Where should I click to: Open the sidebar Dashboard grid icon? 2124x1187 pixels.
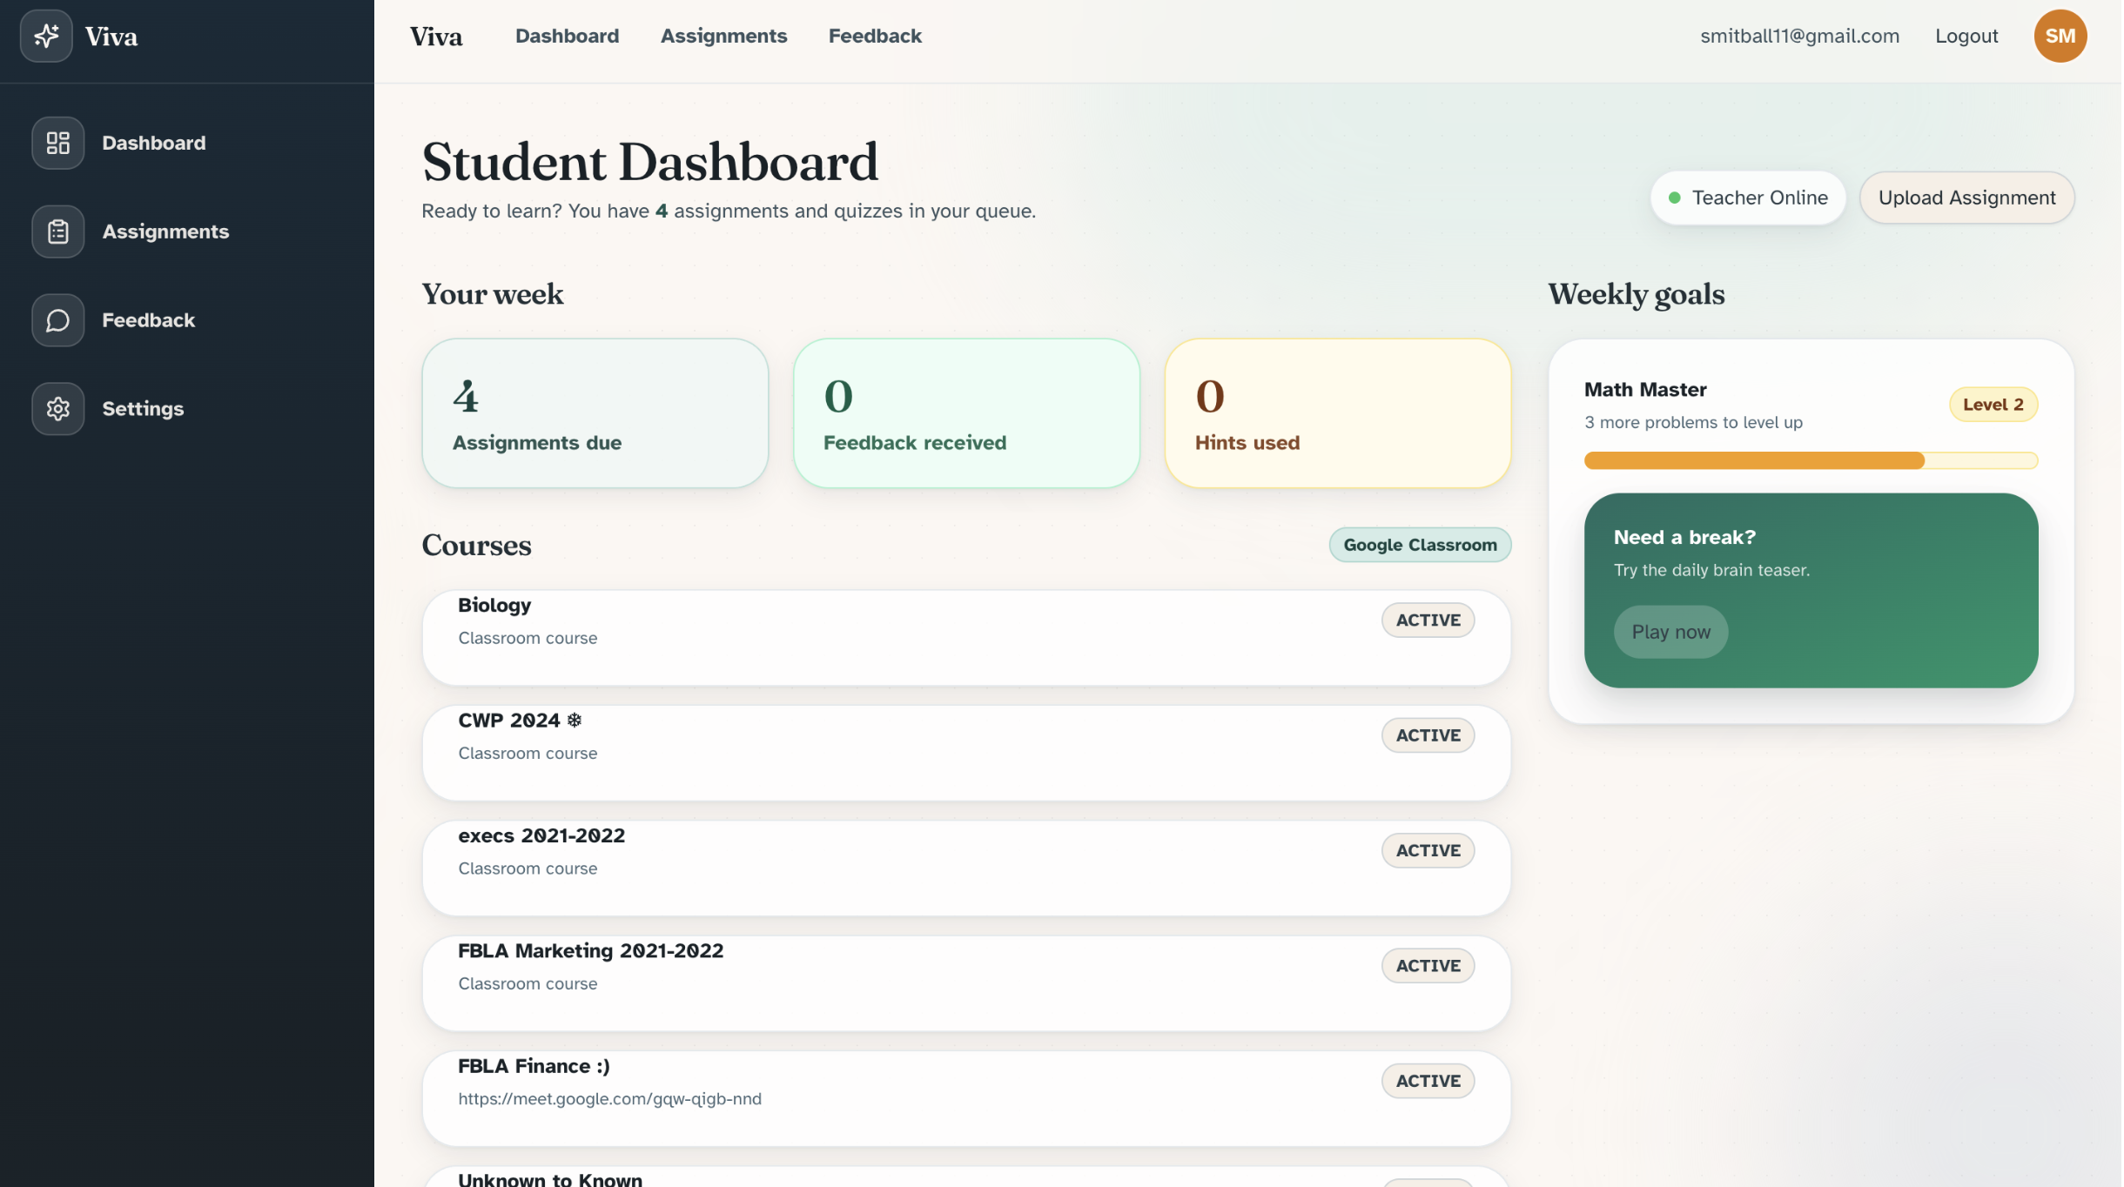pos(57,143)
